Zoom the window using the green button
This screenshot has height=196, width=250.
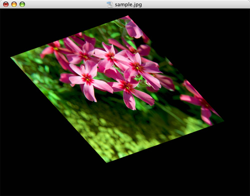[22, 4]
